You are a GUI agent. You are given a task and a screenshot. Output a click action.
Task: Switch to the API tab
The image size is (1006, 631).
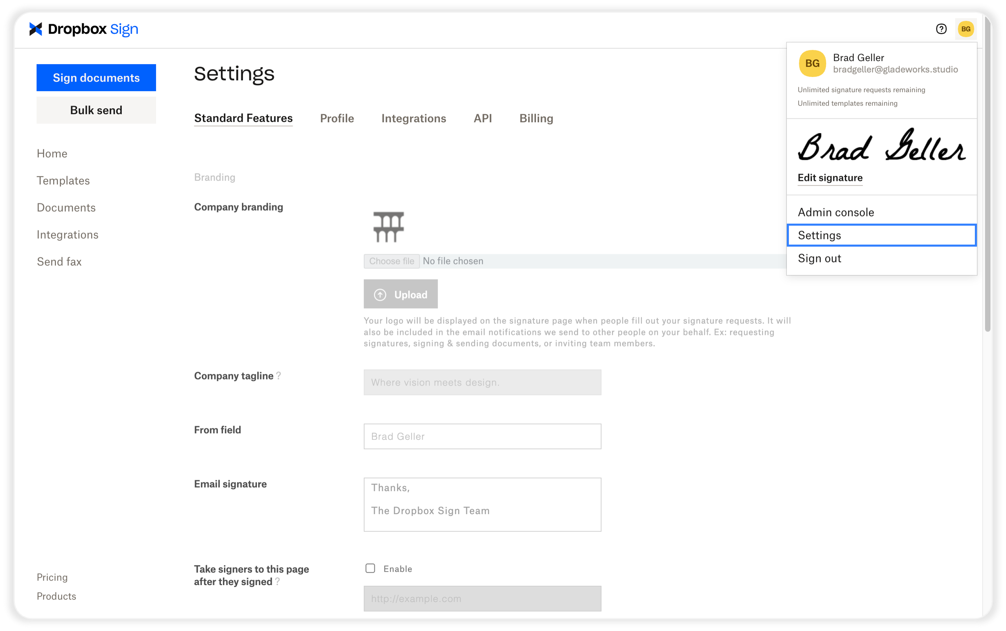482,118
